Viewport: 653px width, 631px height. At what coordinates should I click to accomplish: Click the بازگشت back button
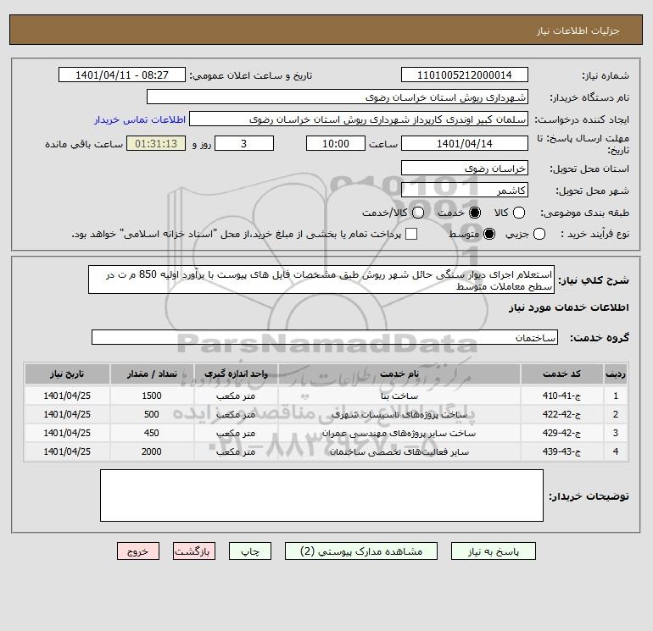194,551
